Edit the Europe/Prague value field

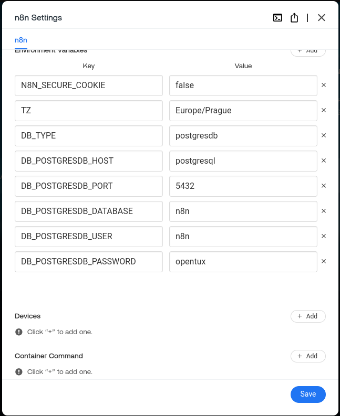coord(243,111)
